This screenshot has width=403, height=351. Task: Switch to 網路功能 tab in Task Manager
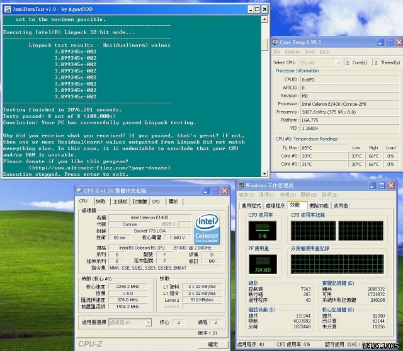(319, 205)
